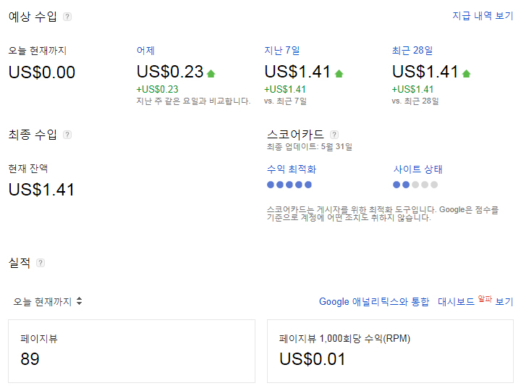
Task: Open the 대시보드 알파 보기 link
Action: [475, 301]
